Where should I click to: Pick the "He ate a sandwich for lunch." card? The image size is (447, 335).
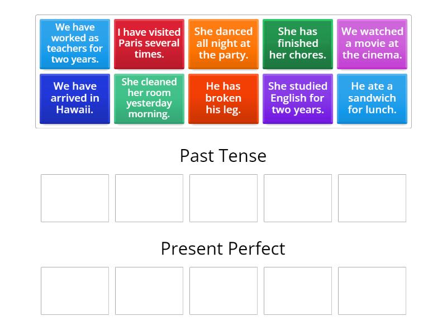pos(372,98)
